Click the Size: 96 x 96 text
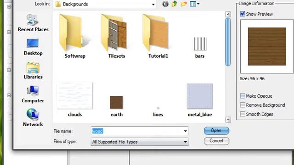Screen dimensions: 294x165 click(x=252, y=78)
